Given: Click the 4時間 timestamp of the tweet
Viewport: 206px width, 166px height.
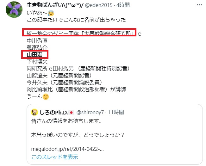Looking at the screenshot, I should point(123,5).
